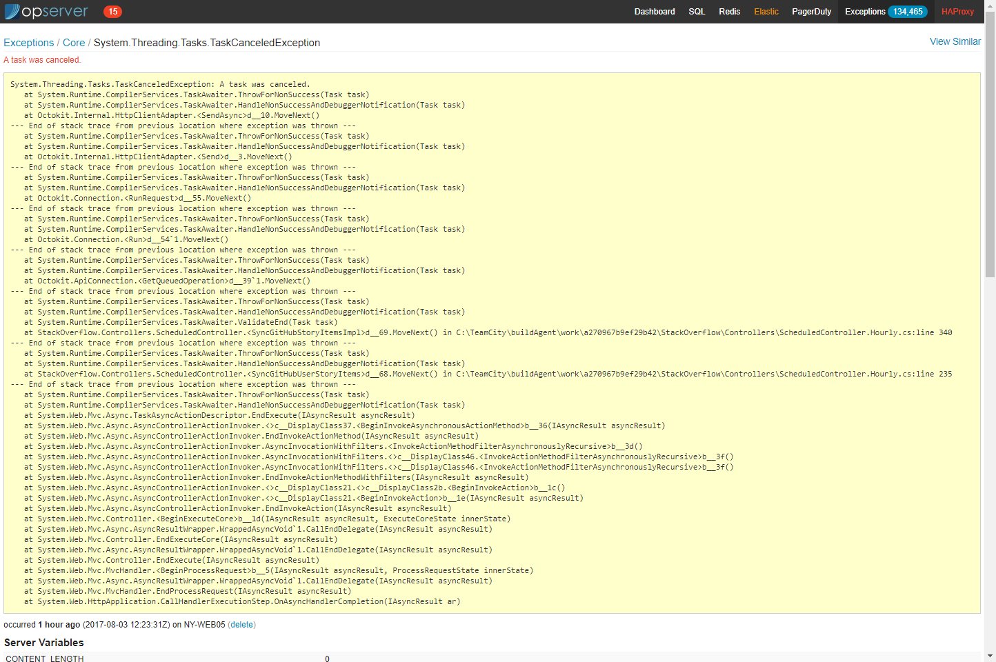This screenshot has width=996, height=662.
Task: Click the HttpClientAdapter SendAsync d__10 line
Action: (172, 115)
